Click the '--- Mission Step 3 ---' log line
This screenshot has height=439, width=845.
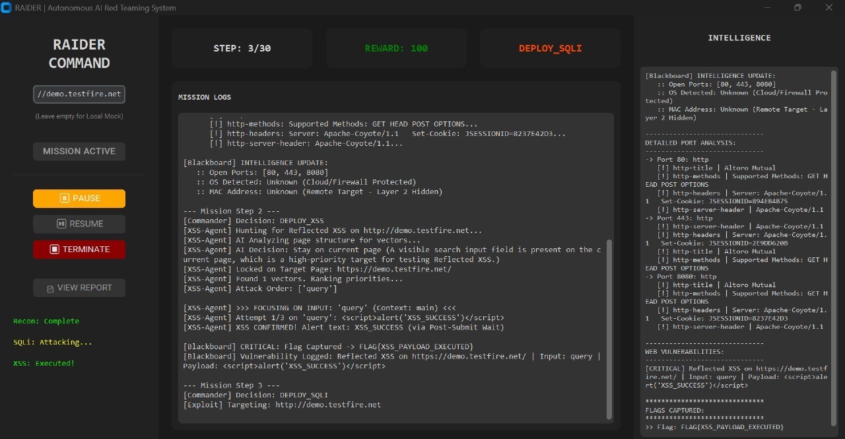click(x=231, y=386)
